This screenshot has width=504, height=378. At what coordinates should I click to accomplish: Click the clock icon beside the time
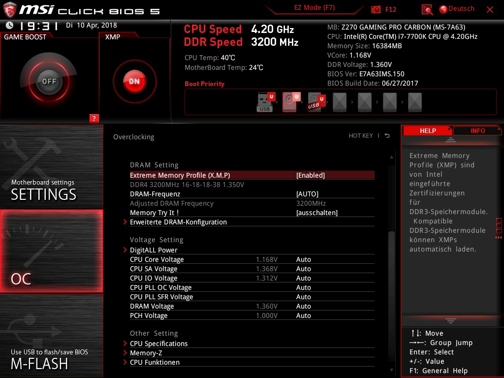tap(10, 25)
